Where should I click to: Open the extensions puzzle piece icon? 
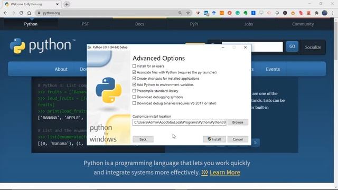pos(316,13)
